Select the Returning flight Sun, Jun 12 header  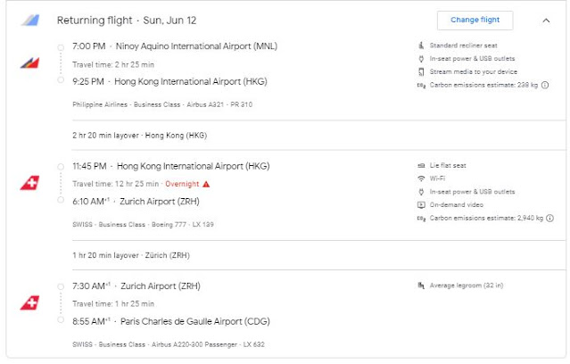[127, 21]
